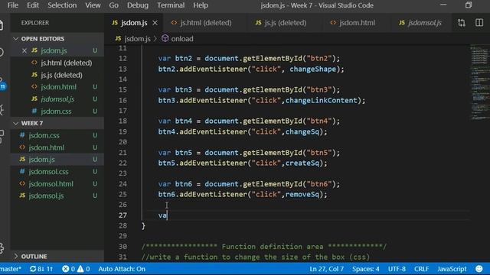The width and height of the screenshot is (490, 275).
Task: Click the EXPLORER panel title
Action: click(x=35, y=23)
